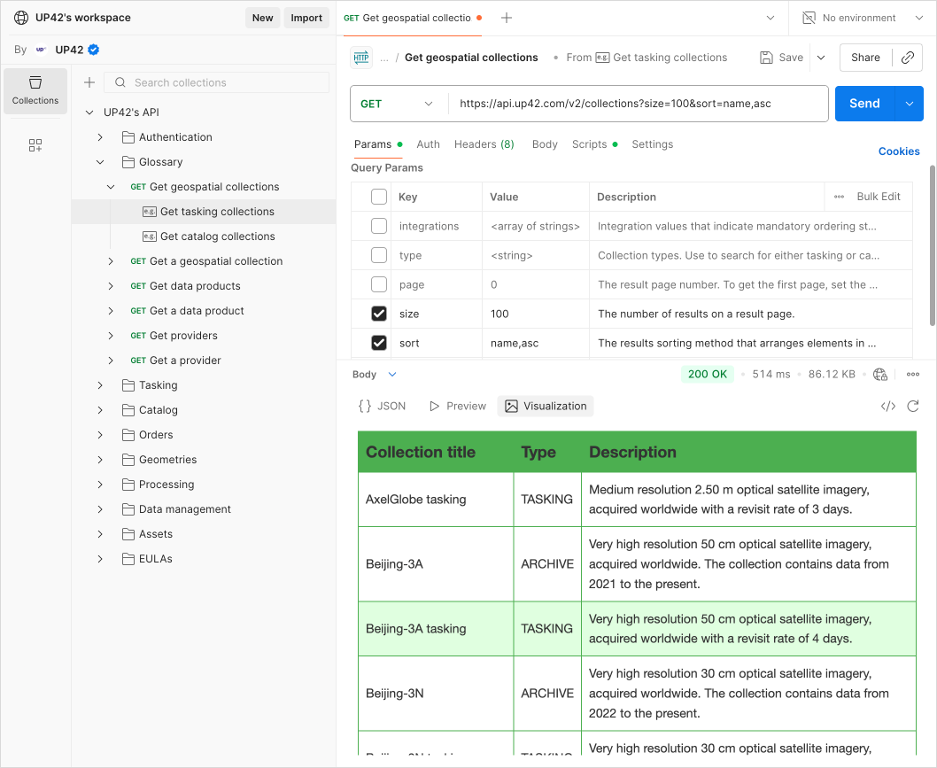Click the Import button

pyautogui.click(x=306, y=18)
